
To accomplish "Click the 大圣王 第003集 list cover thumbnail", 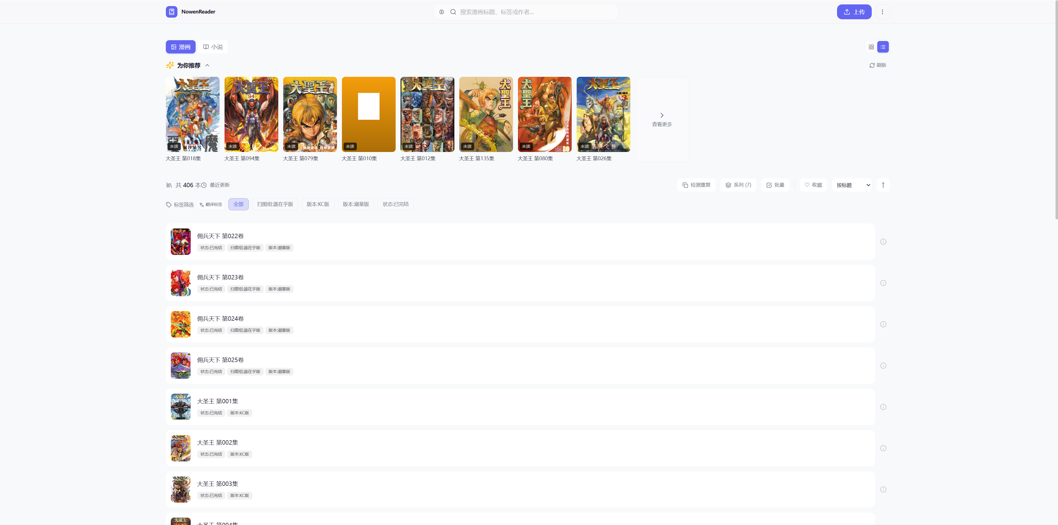I will click(x=181, y=490).
